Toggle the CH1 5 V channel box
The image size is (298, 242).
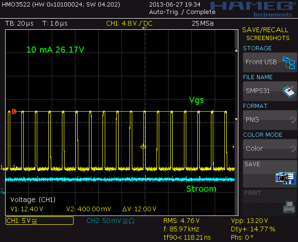(x=39, y=221)
